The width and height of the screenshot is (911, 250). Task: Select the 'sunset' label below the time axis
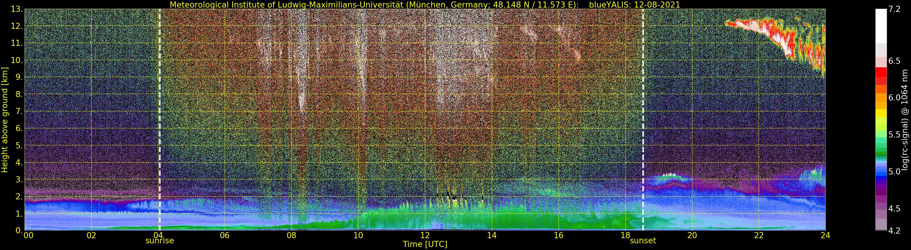click(643, 241)
